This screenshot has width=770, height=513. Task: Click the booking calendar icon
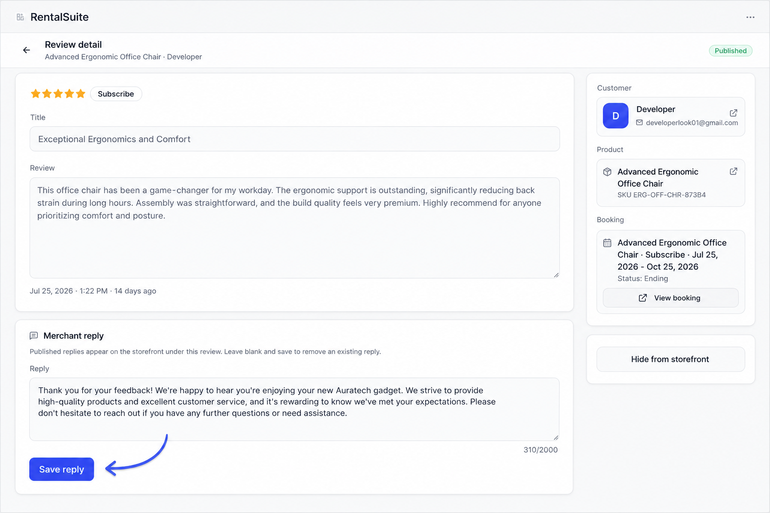pyautogui.click(x=607, y=243)
